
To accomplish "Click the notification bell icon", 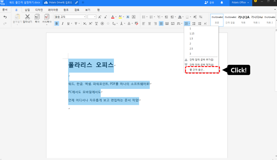I will point(222,2).
